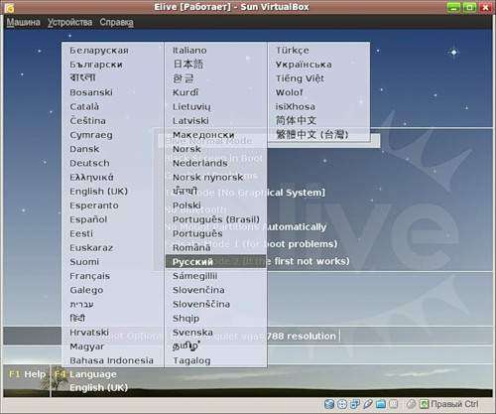Select Slovenščina language
This screenshot has width=496, height=414.
201,304
